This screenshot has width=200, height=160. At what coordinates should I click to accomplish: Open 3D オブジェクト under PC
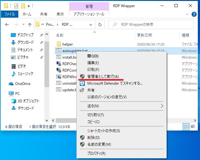pos(25,101)
